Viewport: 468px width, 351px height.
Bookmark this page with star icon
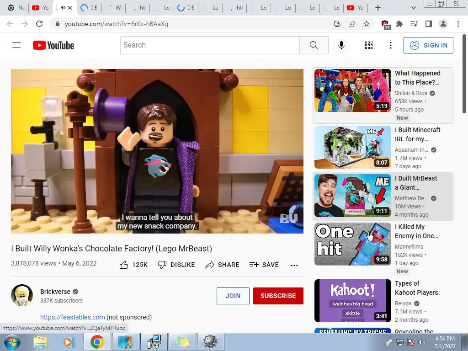point(367,24)
